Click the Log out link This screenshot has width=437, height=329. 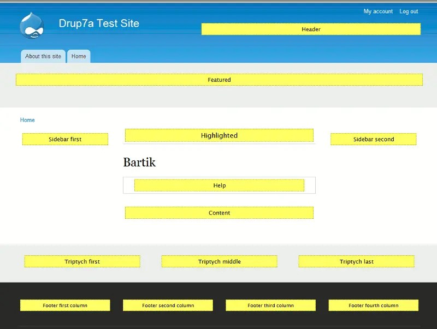tap(409, 11)
